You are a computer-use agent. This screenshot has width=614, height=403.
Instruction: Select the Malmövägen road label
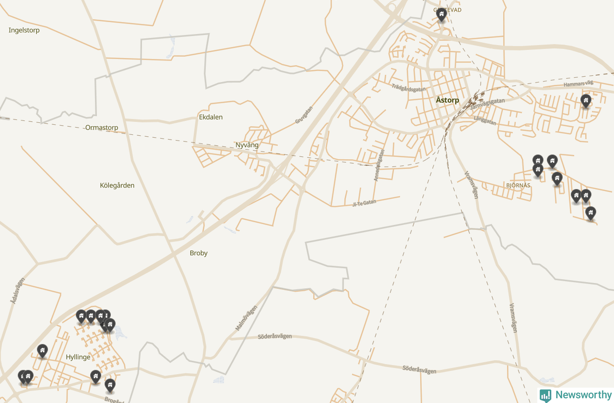(x=247, y=318)
